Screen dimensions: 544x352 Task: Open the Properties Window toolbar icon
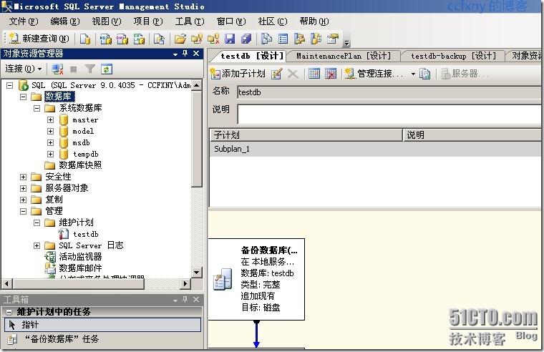click(333, 39)
